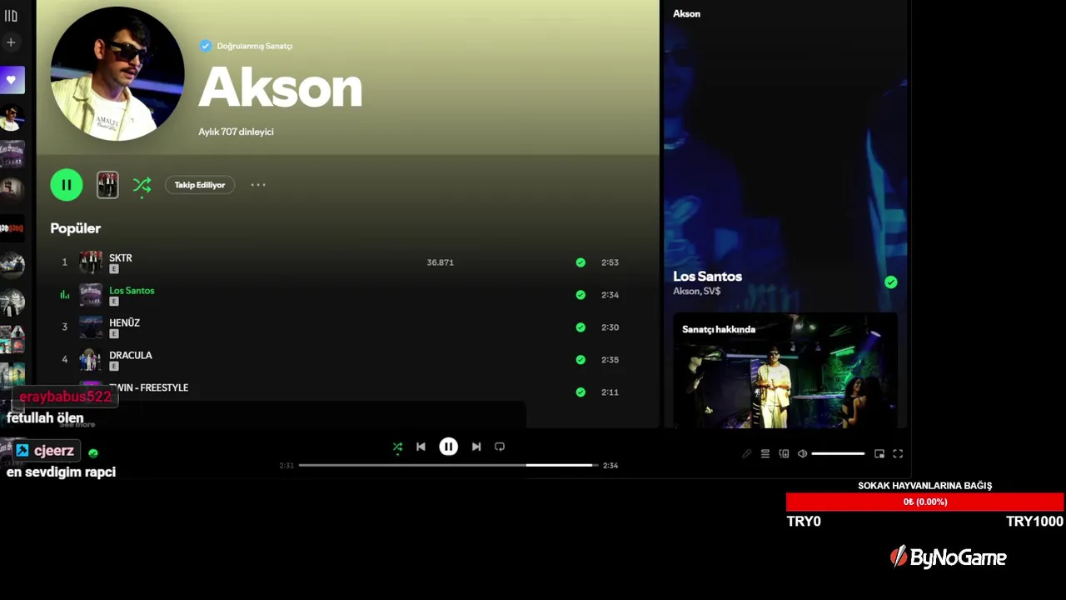Toggle saved checkmark for DRACULA
The height and width of the screenshot is (600, 1066).
click(580, 360)
